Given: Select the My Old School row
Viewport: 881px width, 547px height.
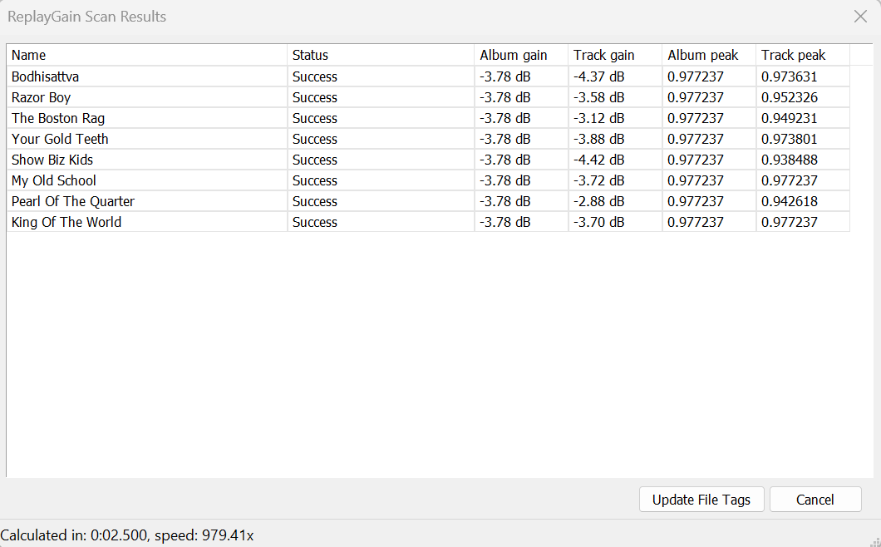Looking at the screenshot, I should tap(428, 180).
